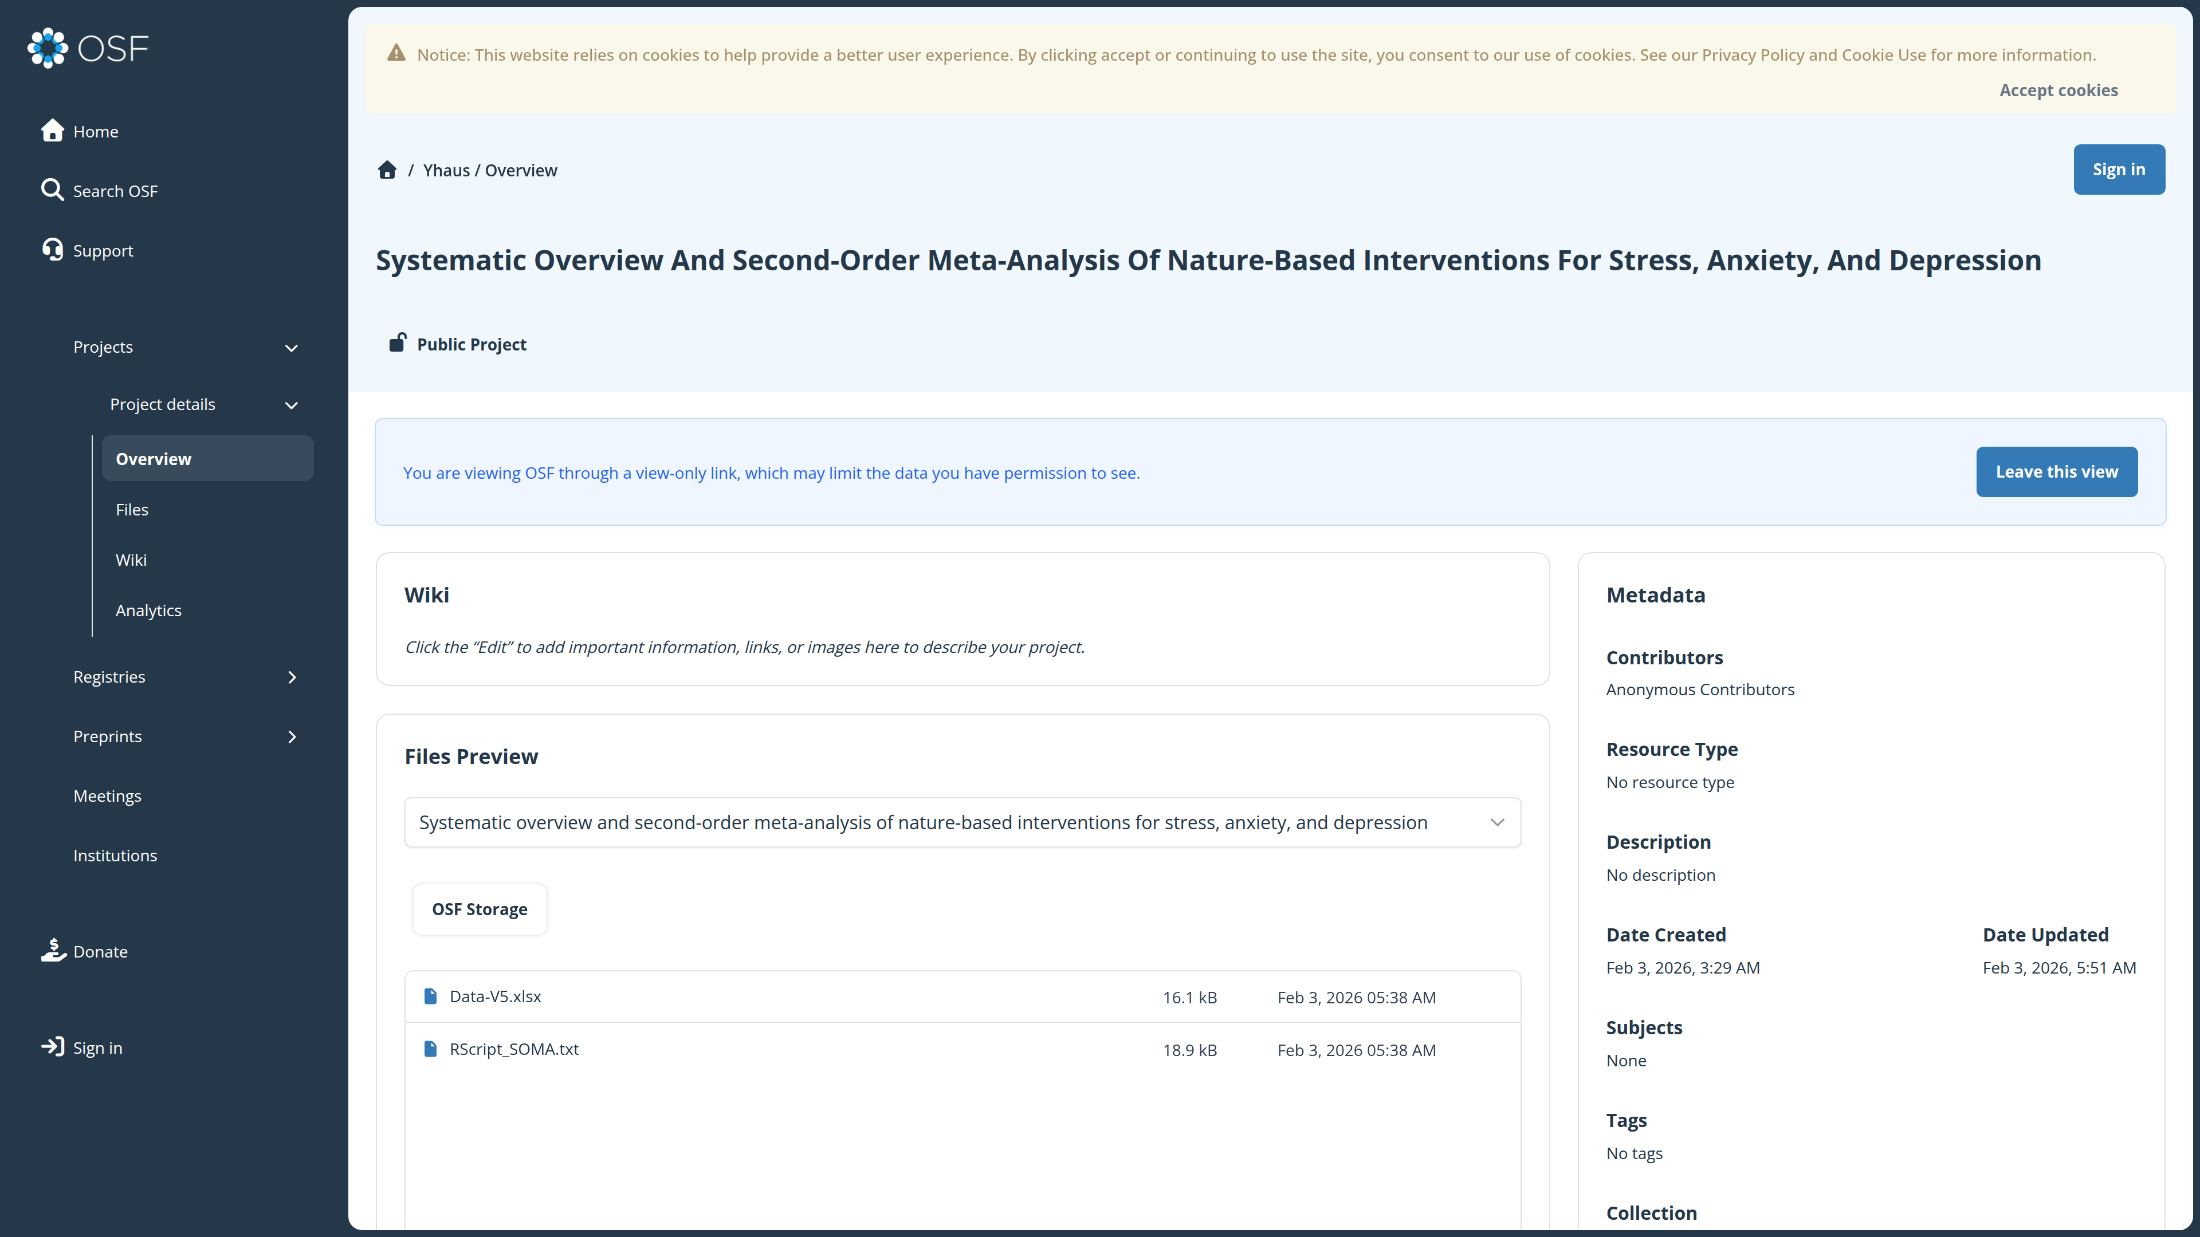Click the Data-V5.xlsx file icon

430,996
